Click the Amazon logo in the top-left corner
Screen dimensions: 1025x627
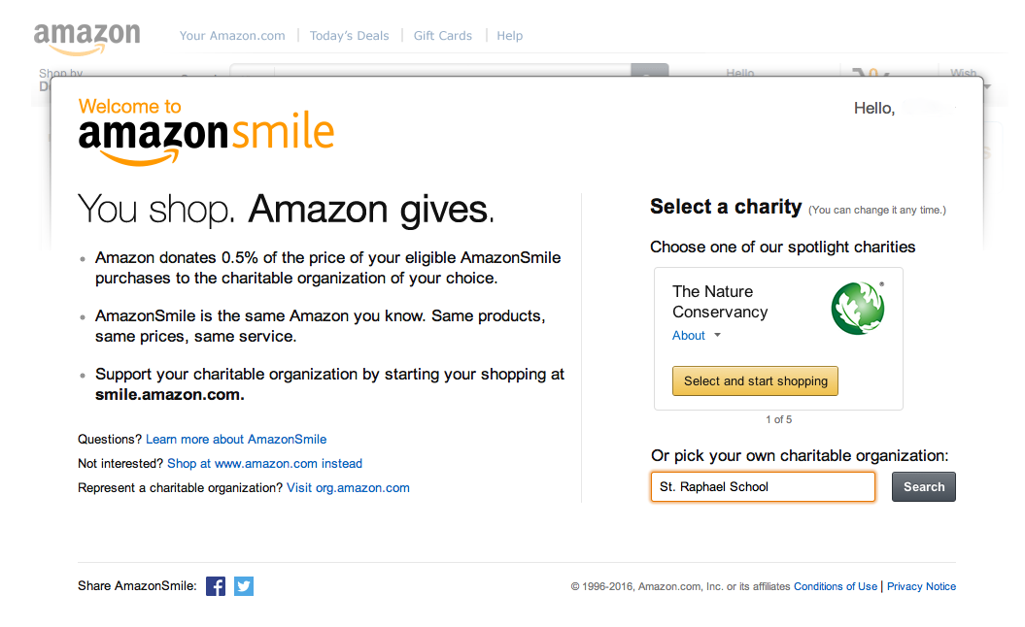tap(86, 35)
